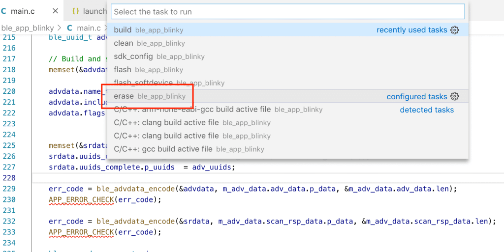
Task: Click ble_app_blinky in the breadcrumb
Action: coord(28,28)
